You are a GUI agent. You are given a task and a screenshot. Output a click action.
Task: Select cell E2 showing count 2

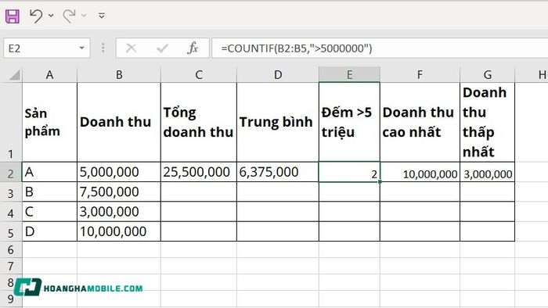coord(349,172)
